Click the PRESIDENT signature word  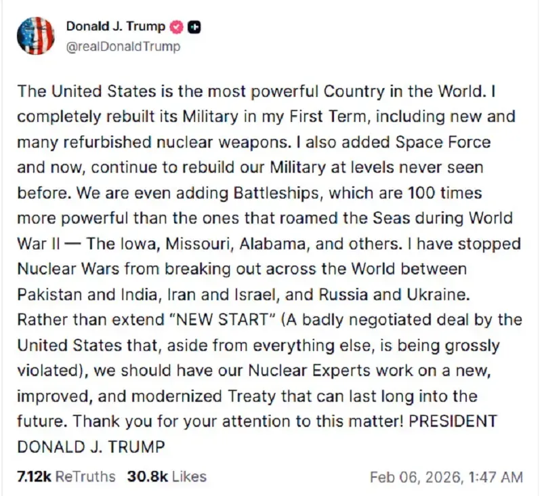[x=453, y=421]
